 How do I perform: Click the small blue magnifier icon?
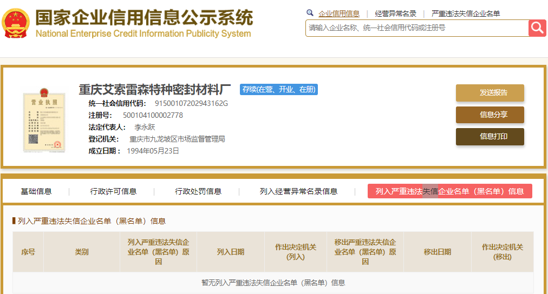(310, 13)
